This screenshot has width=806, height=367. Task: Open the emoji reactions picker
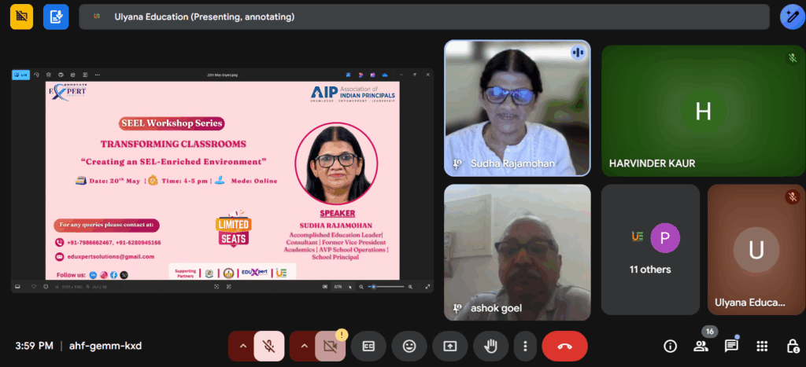[x=409, y=346]
